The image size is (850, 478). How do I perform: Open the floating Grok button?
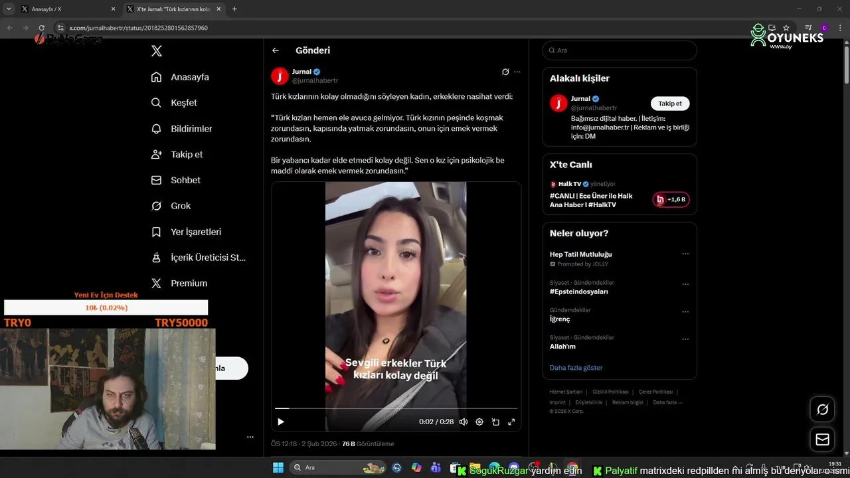[822, 410]
